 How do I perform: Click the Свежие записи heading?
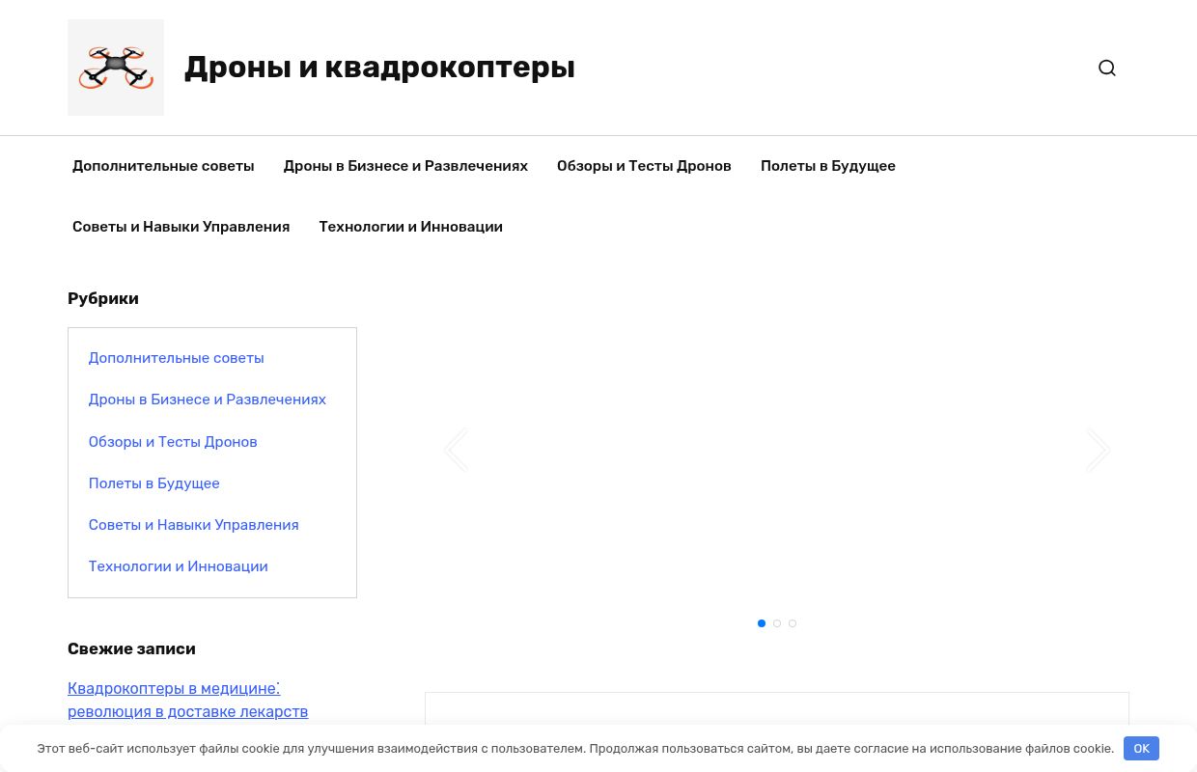pyautogui.click(x=131, y=649)
